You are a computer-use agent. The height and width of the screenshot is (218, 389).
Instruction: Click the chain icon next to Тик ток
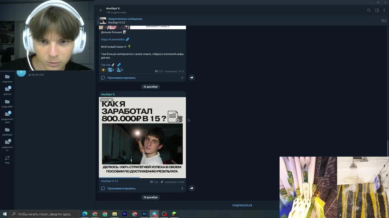119,65
